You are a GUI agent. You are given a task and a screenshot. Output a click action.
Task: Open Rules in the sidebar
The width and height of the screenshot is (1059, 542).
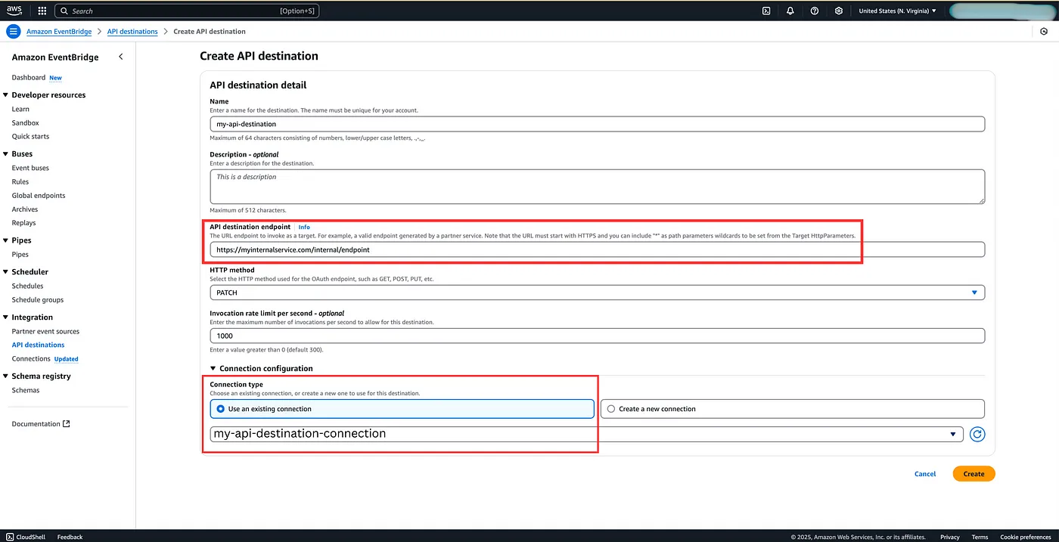coord(20,182)
